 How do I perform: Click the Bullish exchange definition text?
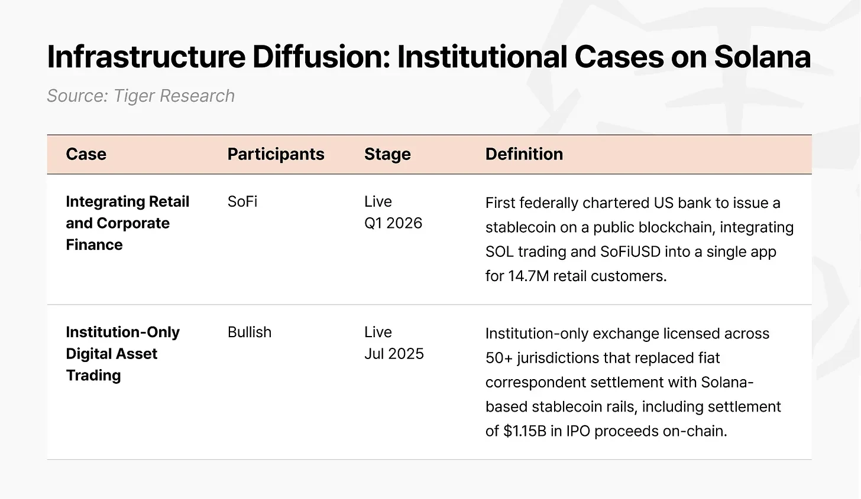point(633,382)
